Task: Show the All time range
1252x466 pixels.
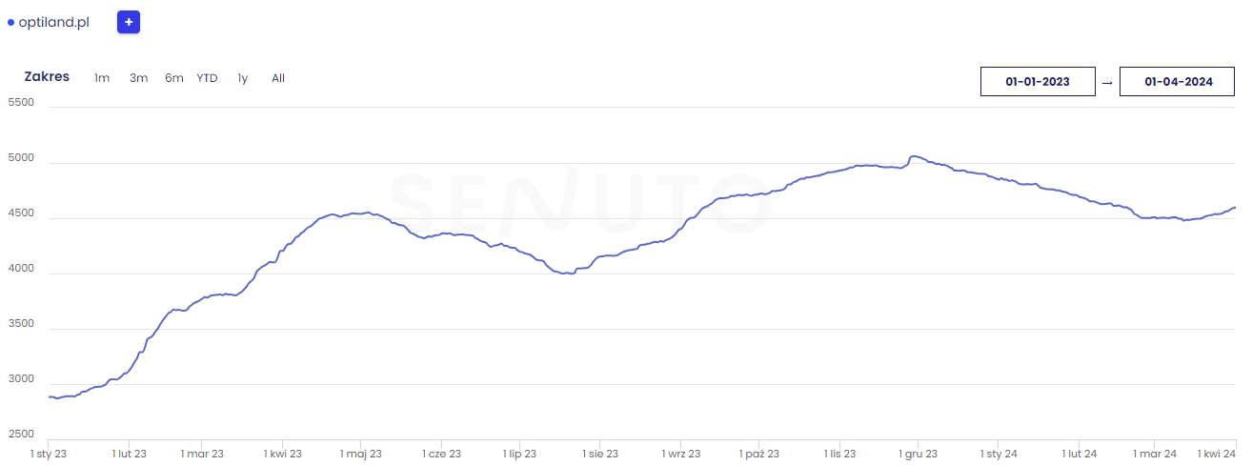Action: click(x=278, y=78)
